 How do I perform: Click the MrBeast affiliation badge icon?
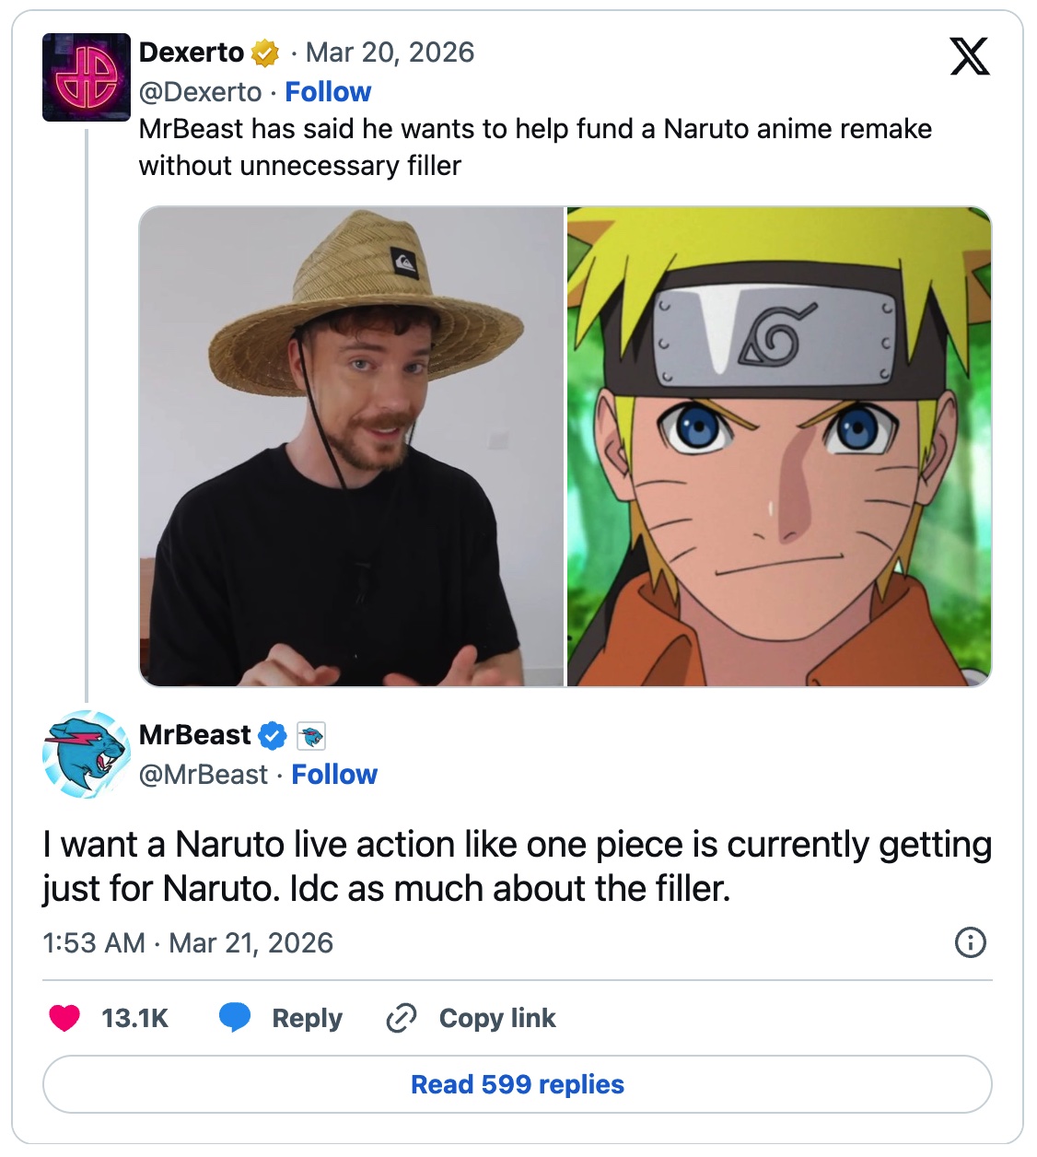312,736
